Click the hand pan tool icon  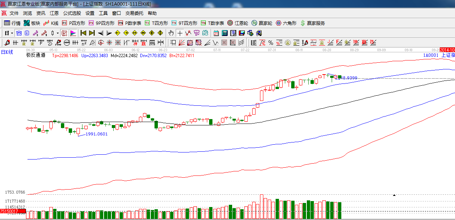pos(171,33)
